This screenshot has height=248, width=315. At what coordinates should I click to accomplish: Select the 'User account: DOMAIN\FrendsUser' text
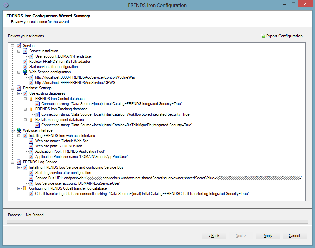[64, 56]
